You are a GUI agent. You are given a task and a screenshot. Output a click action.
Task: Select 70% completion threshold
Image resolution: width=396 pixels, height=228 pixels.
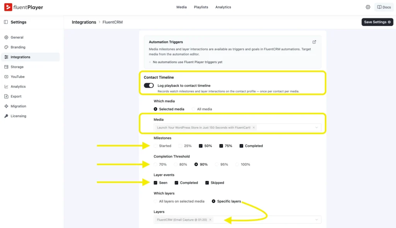155,164
